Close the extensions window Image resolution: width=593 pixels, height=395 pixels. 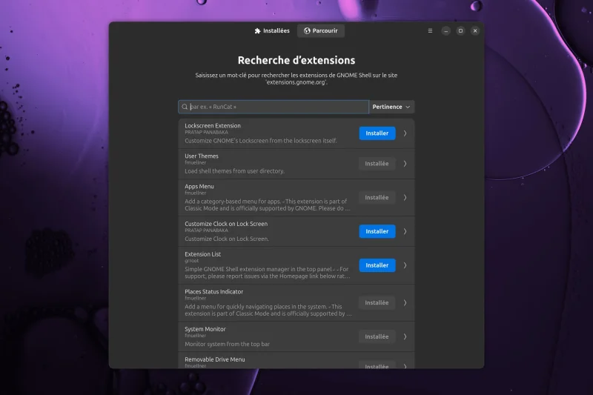tap(475, 30)
